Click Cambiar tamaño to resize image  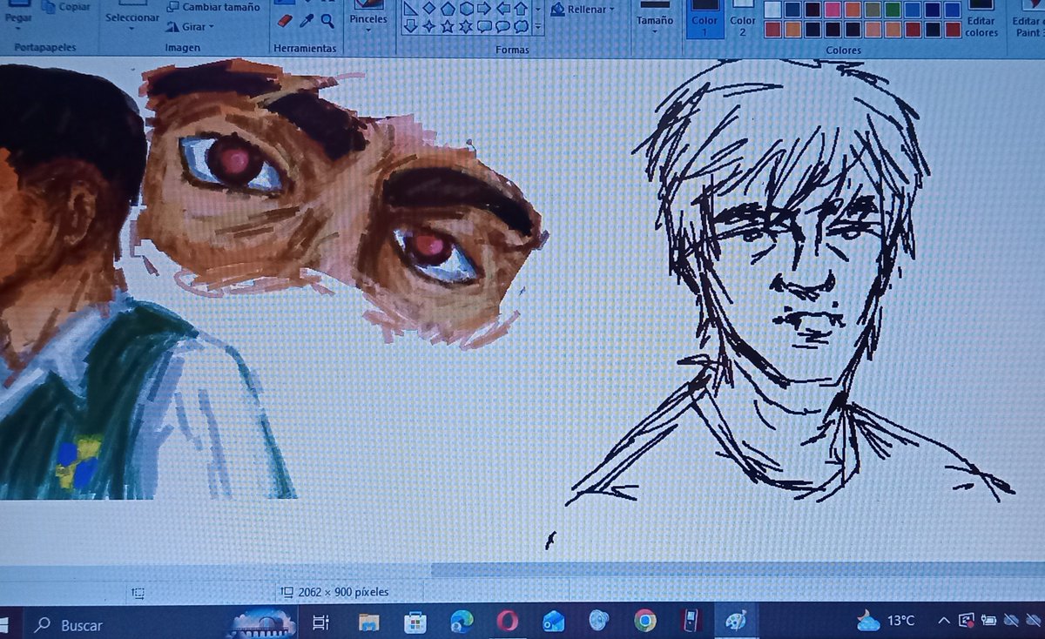click(212, 7)
